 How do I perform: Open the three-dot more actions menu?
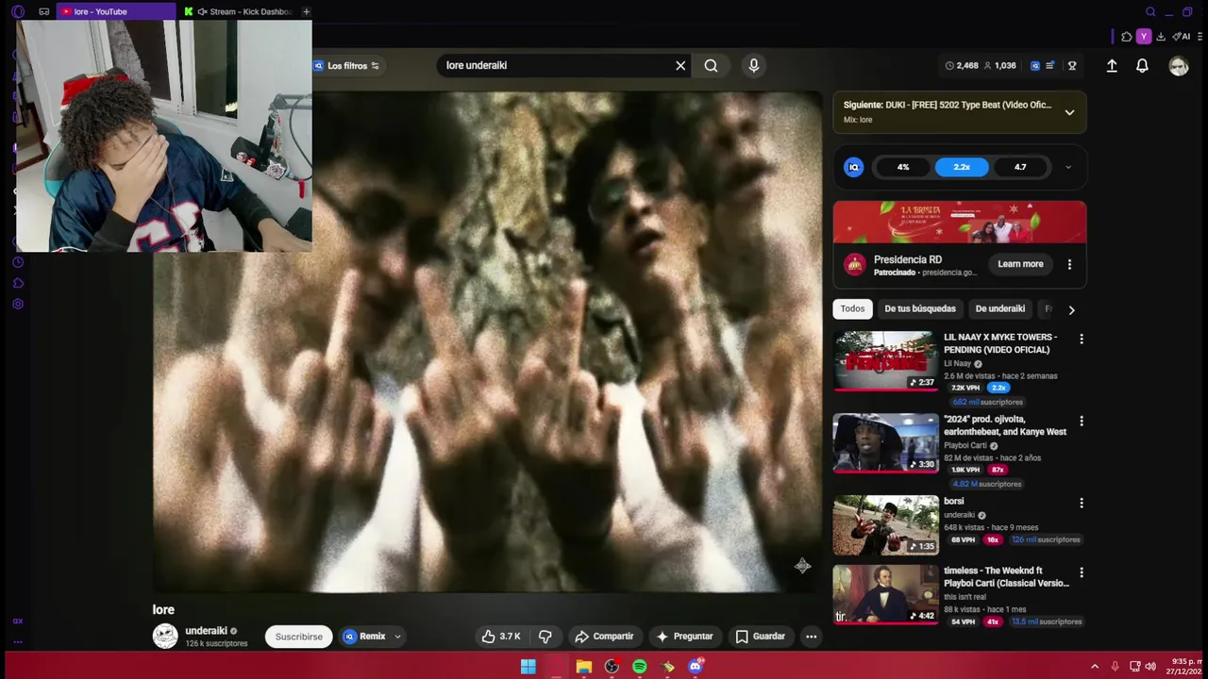click(x=811, y=637)
